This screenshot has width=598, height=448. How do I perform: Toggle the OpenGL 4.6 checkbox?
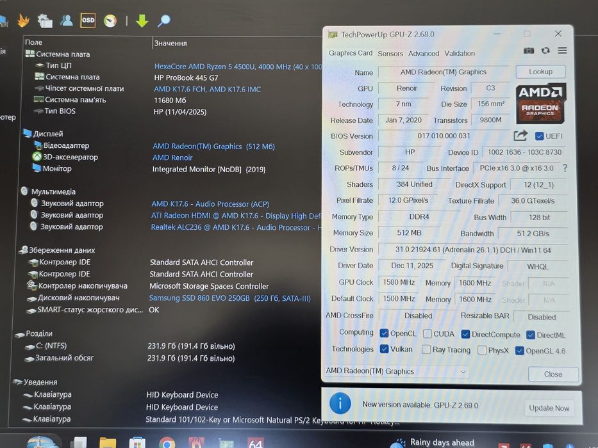point(519,351)
